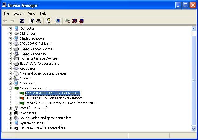Viewport: 198px width, 140px height.
Task: Open the File menu
Action: (6, 13)
